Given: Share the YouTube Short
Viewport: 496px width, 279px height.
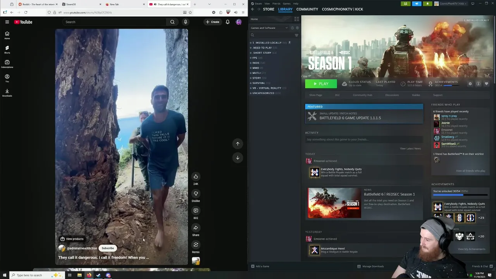Looking at the screenshot, I should 196,227.
